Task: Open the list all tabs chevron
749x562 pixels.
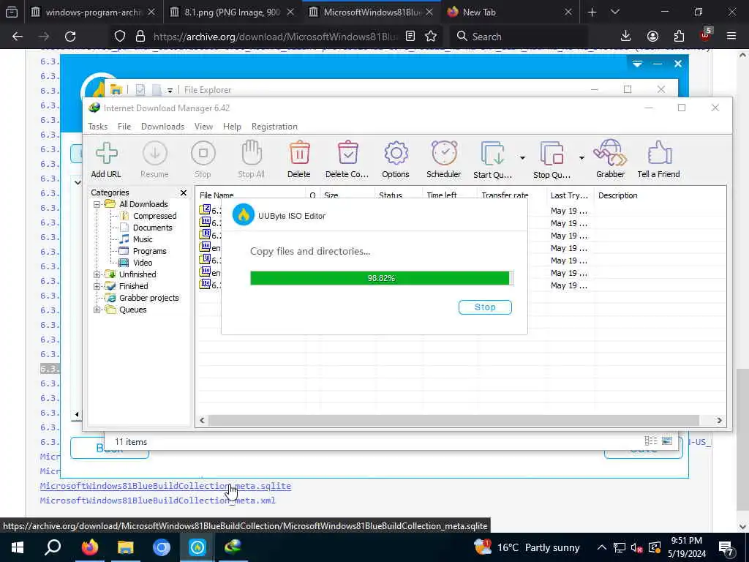Action: coord(615,12)
